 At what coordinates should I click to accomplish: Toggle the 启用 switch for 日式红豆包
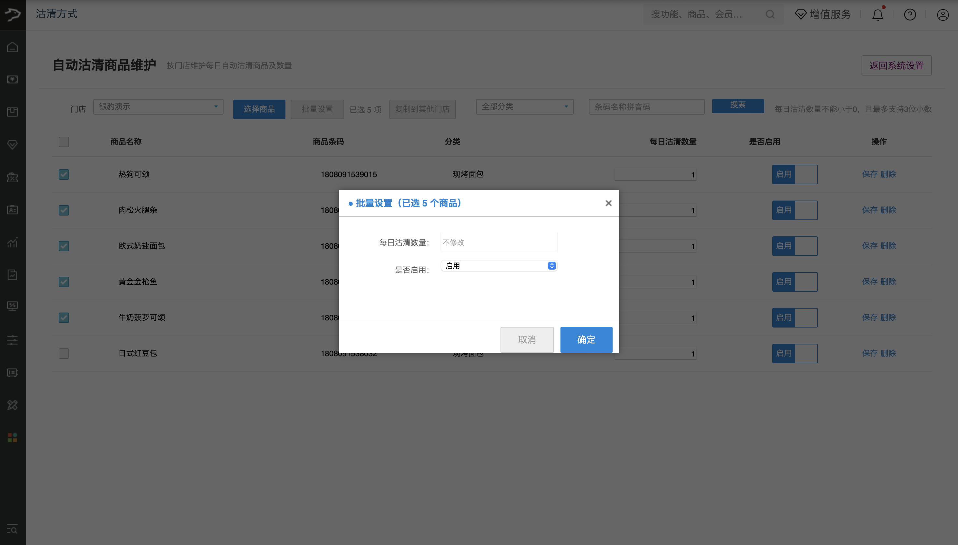[795, 353]
